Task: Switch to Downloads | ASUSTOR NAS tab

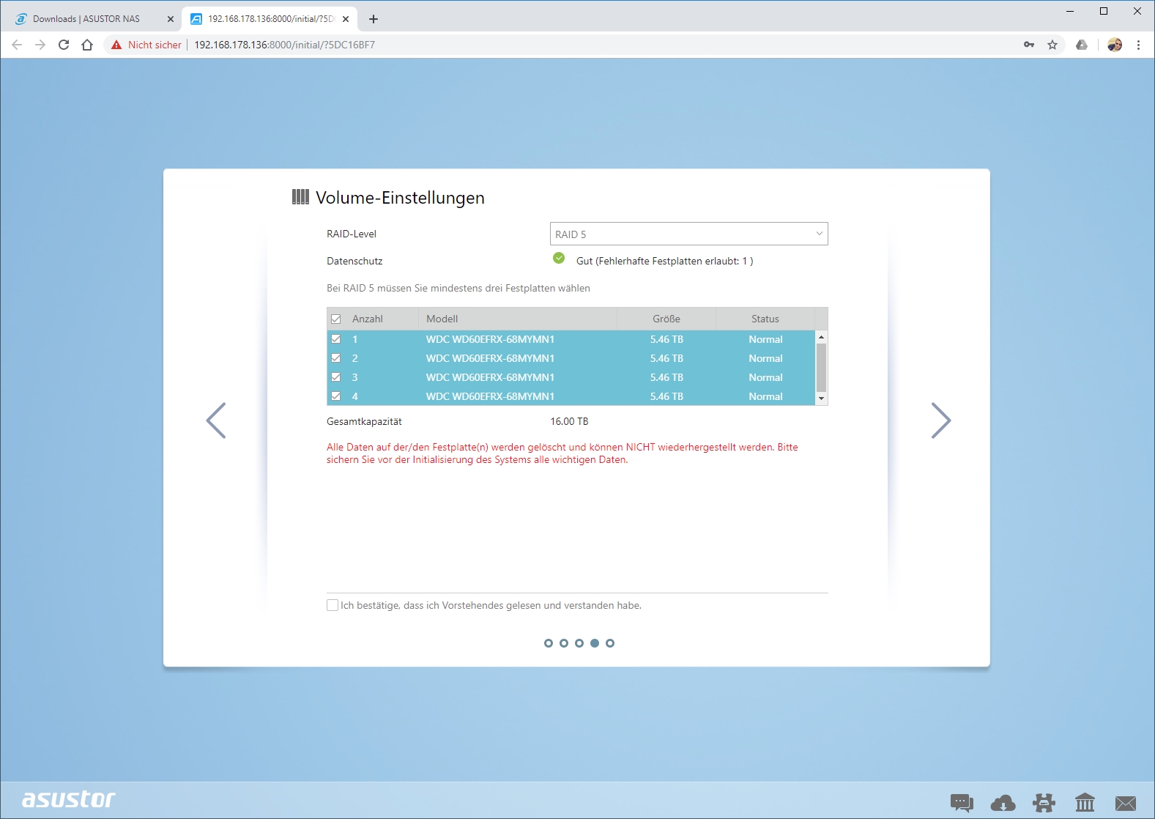Action: pyautogui.click(x=86, y=19)
